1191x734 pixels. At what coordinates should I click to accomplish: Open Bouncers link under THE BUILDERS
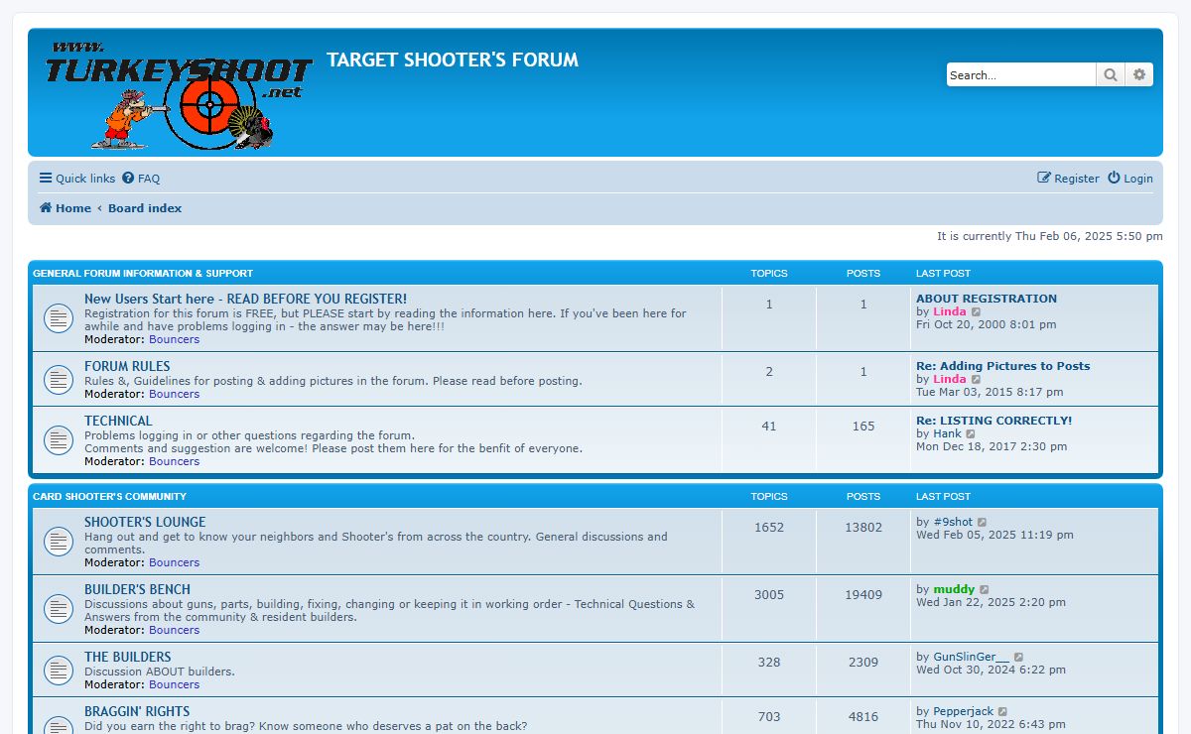tap(175, 684)
